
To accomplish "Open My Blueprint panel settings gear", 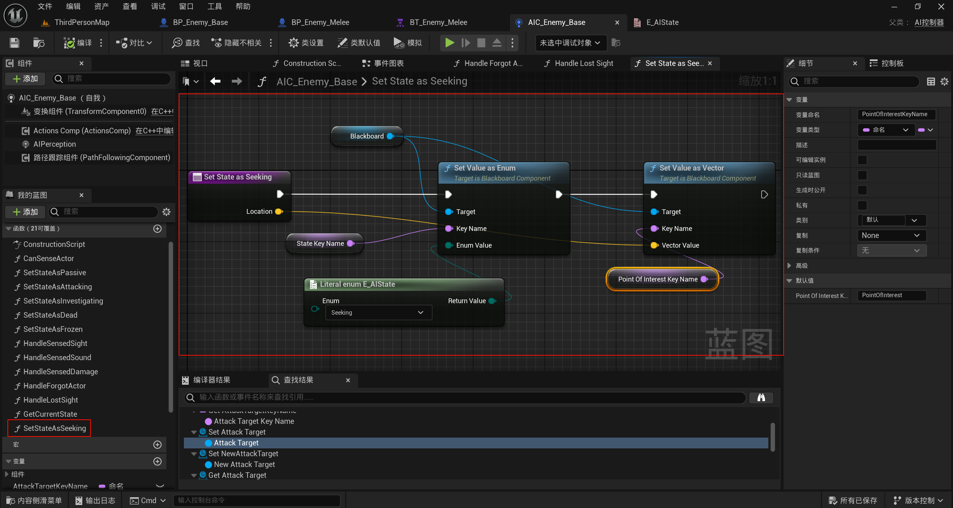I will [166, 212].
